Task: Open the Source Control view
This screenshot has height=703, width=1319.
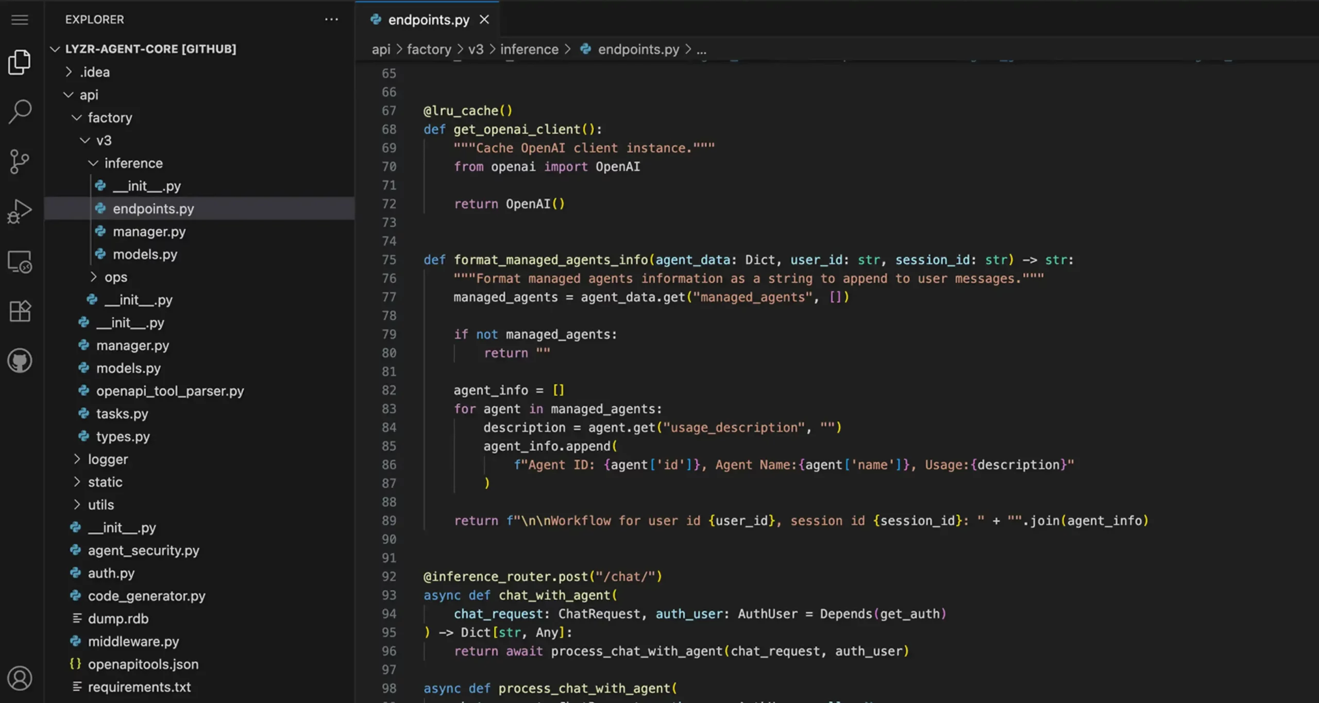Action: point(20,161)
